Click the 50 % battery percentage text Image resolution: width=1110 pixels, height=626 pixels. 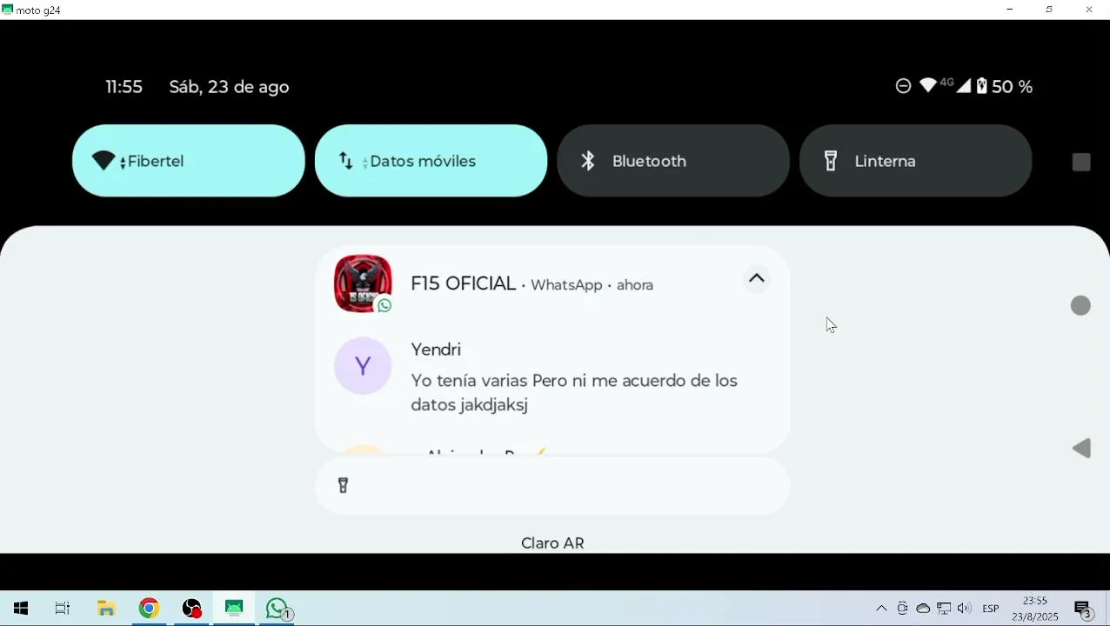[1013, 87]
